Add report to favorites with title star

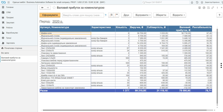[x=54, y=8]
